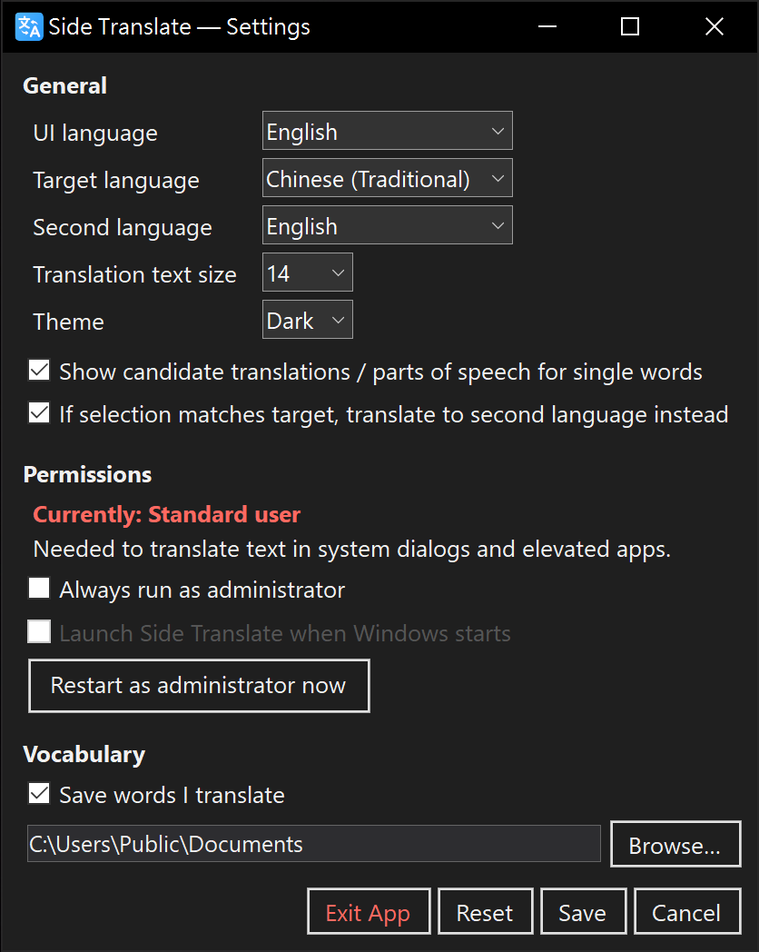
Task: Uncheck Show candidate translations for single words
Action: tap(39, 370)
